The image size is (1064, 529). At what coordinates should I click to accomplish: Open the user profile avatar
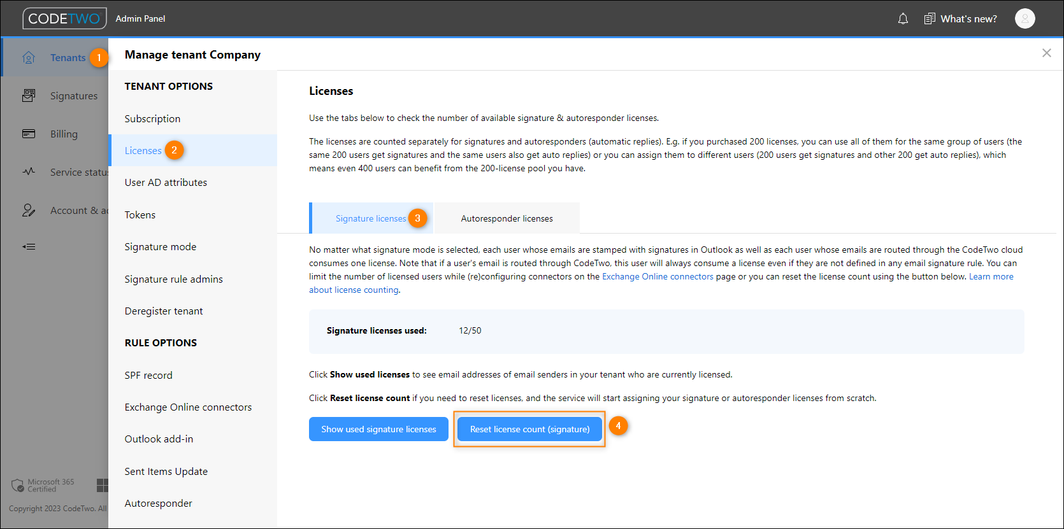1024,19
